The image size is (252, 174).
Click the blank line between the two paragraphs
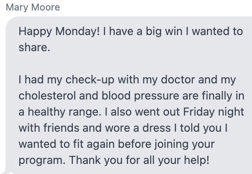pyautogui.click(x=128, y=64)
